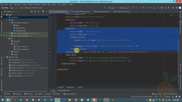Switch to Merged Manifest tab
This screenshot has height=102, width=182.
pos(64,90)
